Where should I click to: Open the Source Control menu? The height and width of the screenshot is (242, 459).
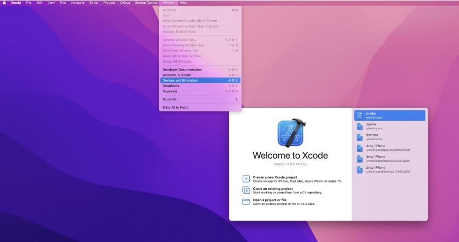click(x=146, y=3)
